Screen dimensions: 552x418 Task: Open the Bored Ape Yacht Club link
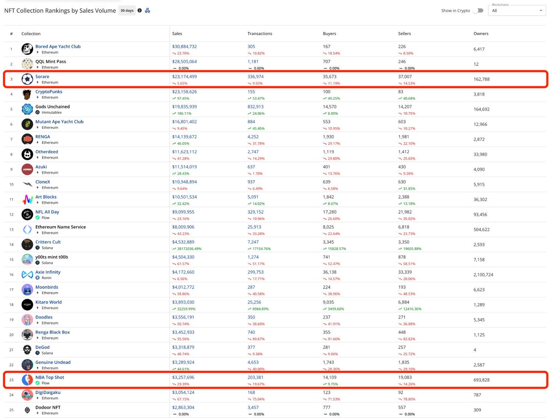[58, 46]
